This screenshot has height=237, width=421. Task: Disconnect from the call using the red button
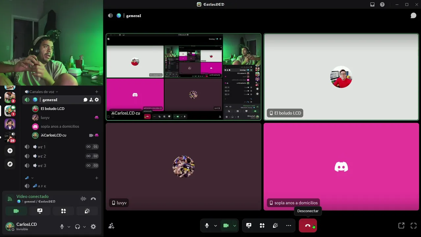coord(308,225)
